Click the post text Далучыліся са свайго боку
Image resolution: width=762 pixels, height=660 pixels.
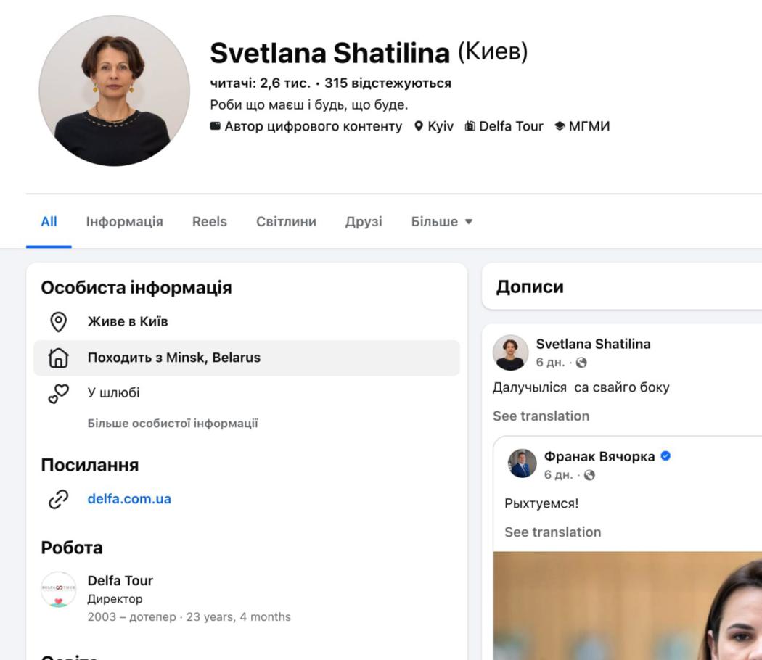tap(581, 387)
